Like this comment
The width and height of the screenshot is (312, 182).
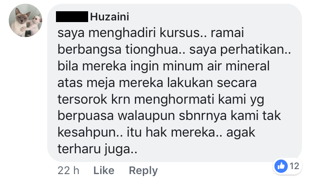[104, 170]
